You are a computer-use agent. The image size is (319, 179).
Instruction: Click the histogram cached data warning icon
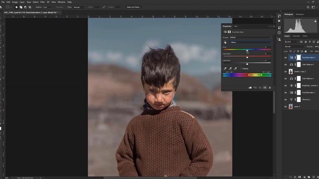(x=316, y=21)
